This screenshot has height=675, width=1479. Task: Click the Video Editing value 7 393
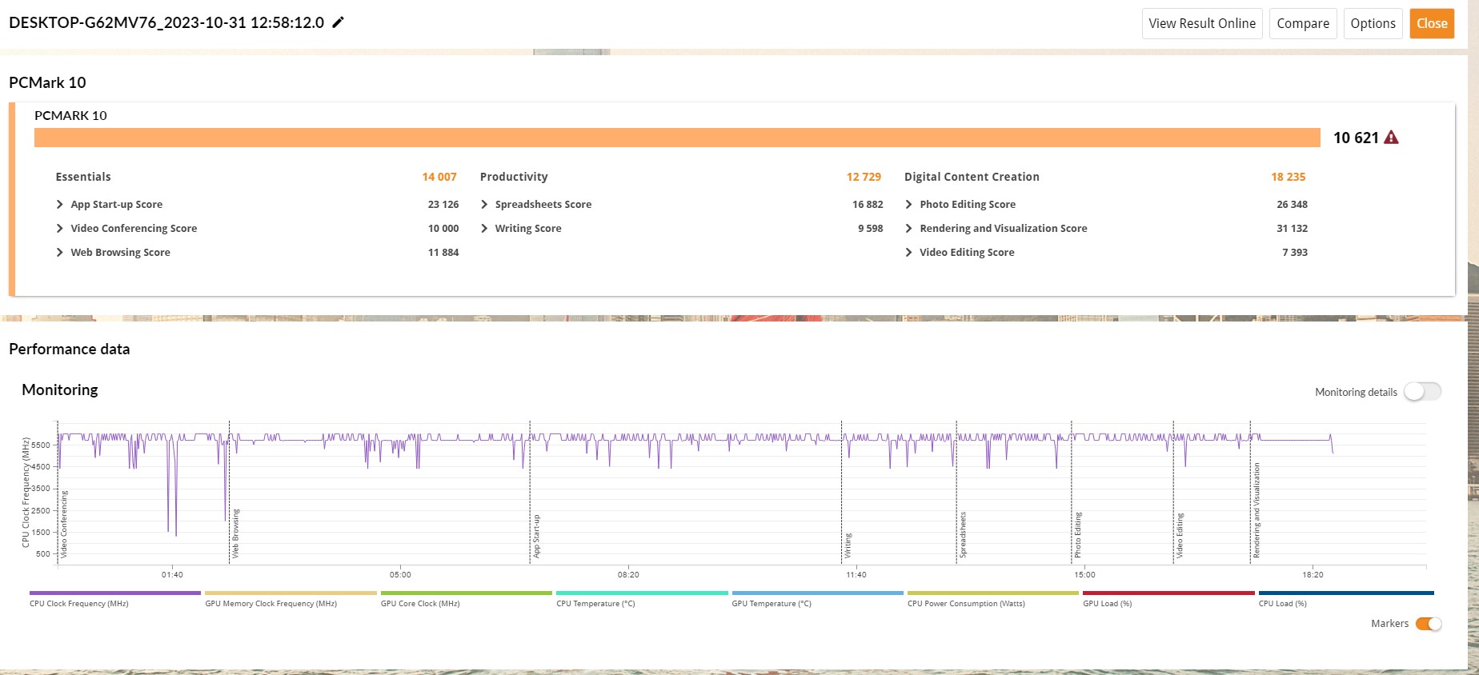tap(1295, 253)
